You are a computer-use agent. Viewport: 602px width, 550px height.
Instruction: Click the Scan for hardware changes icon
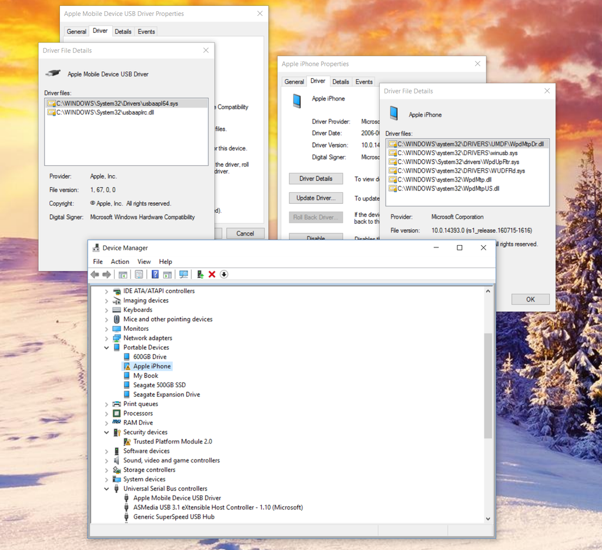tap(183, 274)
